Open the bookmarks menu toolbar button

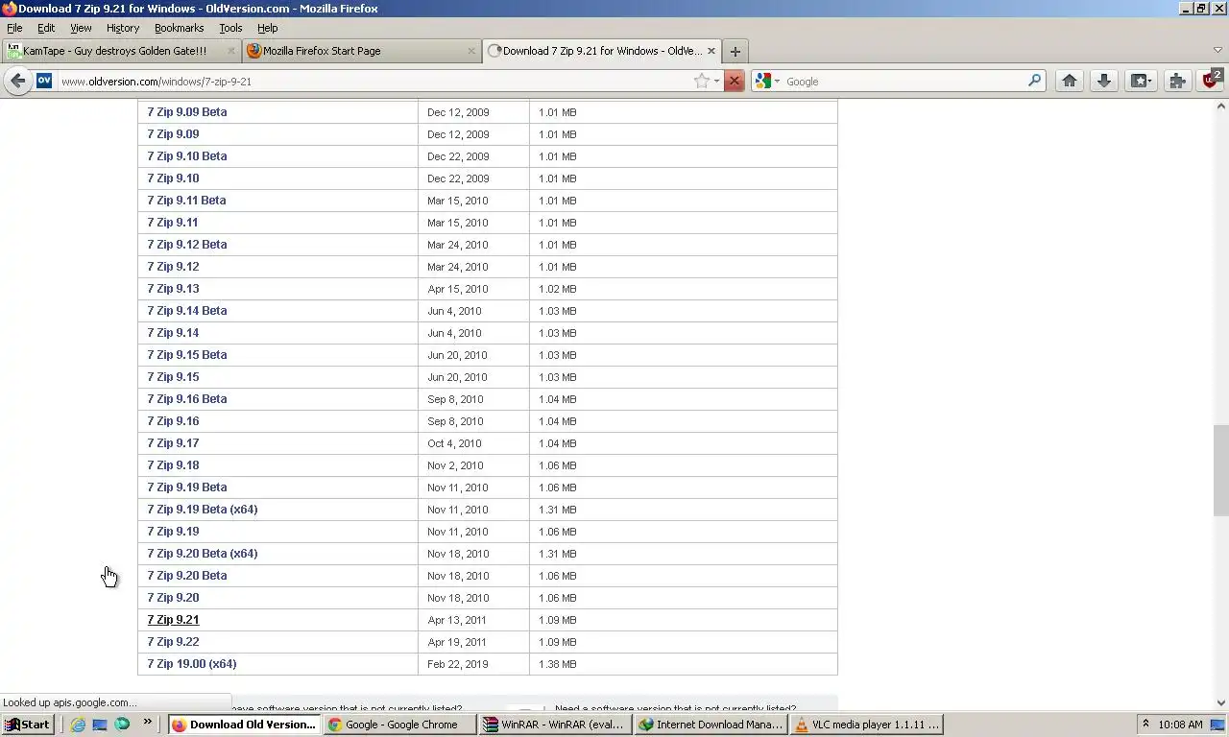click(1141, 82)
